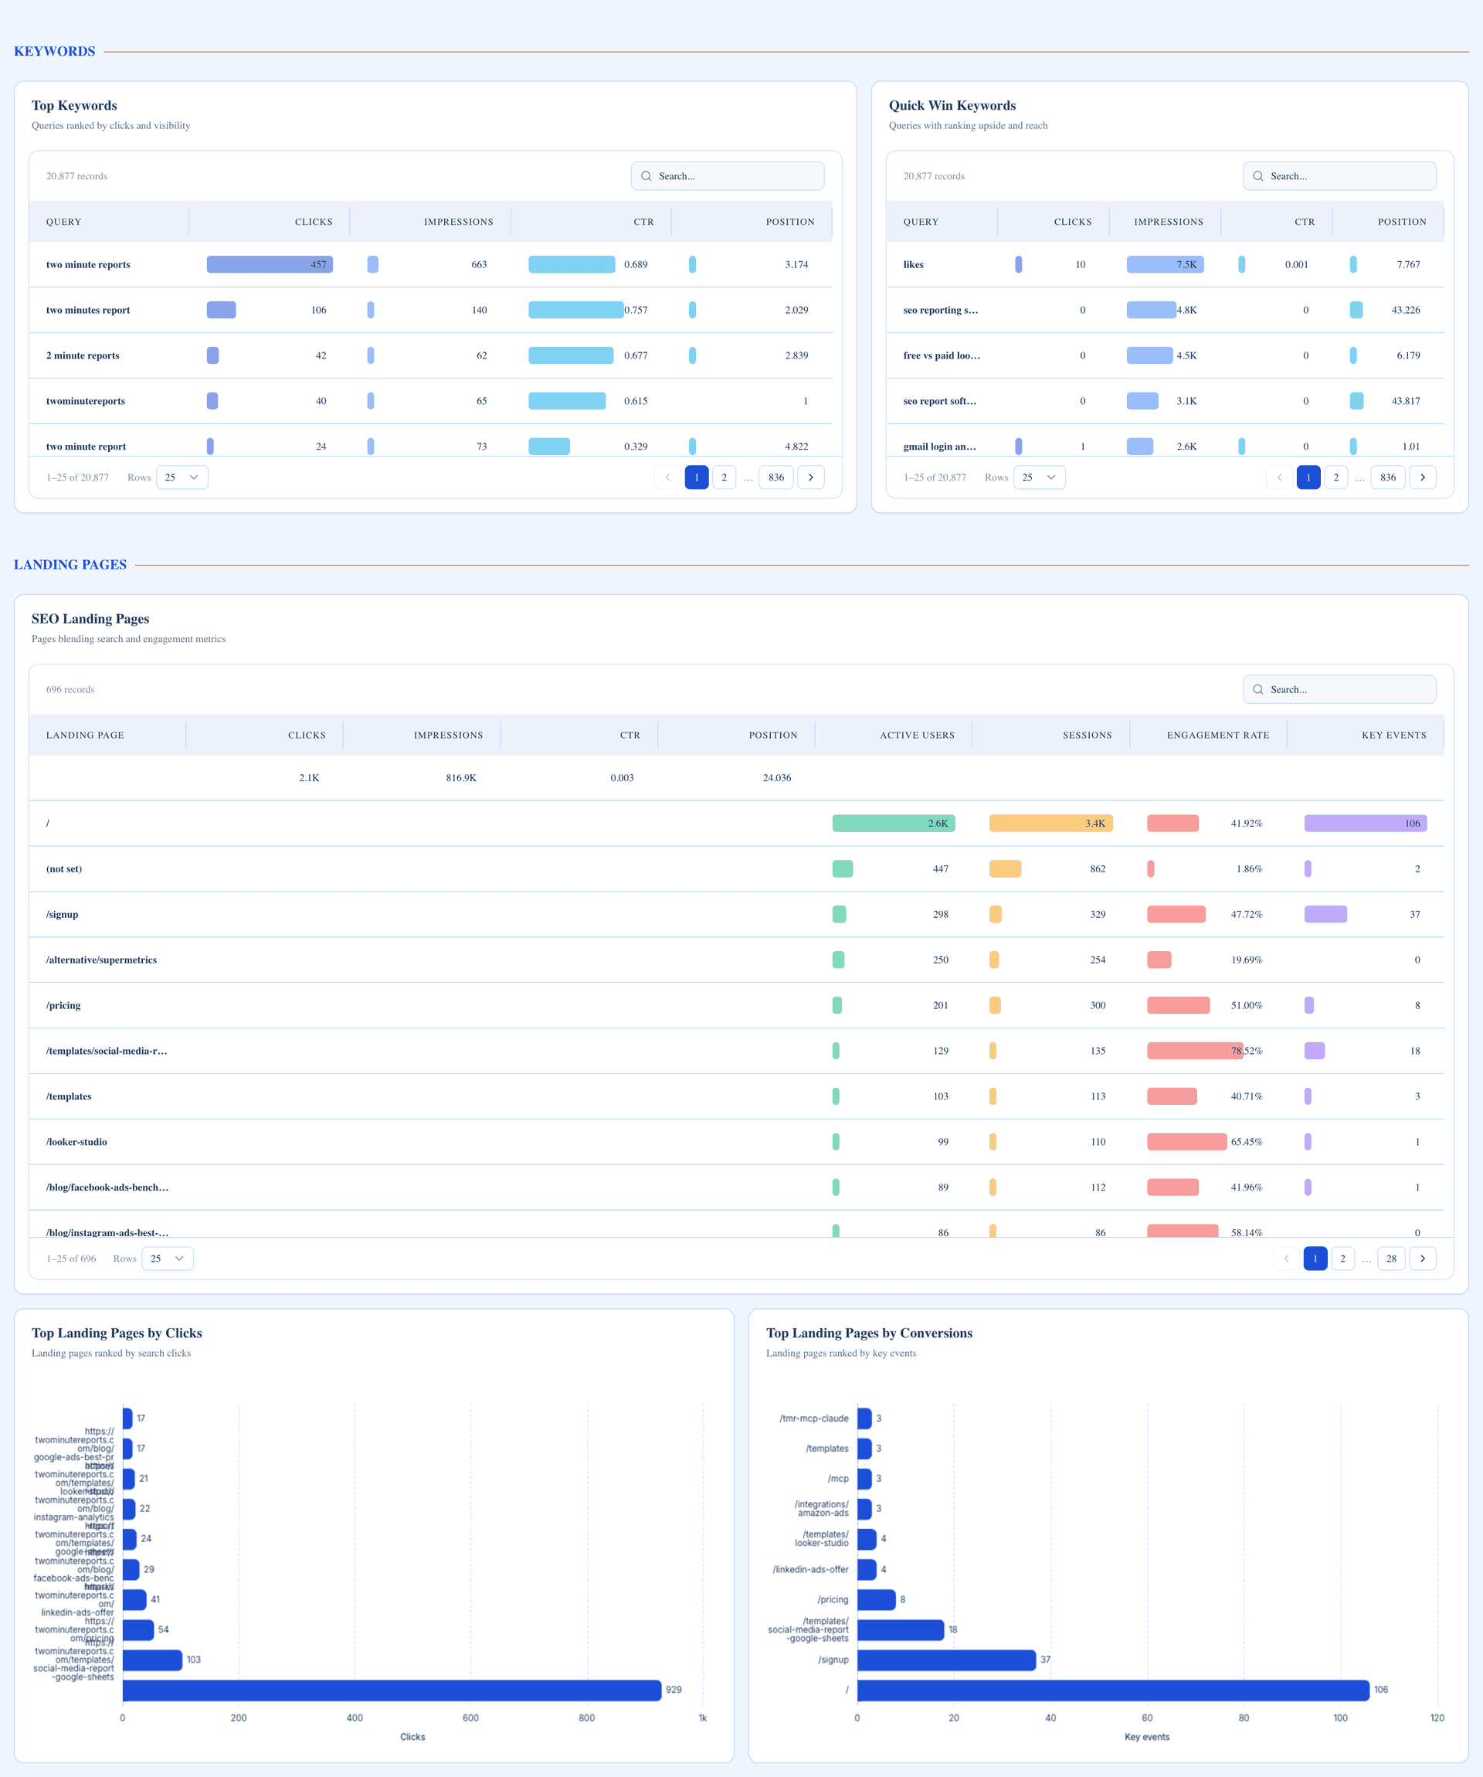Type in the Top Keywords search field
1483x1777 pixels.
click(728, 176)
